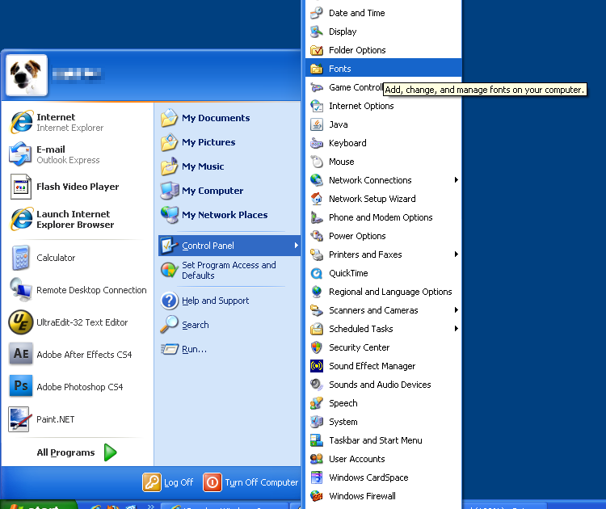This screenshot has width=606, height=509.
Task: Launch UltraEdit-32 Text Editor icon
Action: [21, 322]
